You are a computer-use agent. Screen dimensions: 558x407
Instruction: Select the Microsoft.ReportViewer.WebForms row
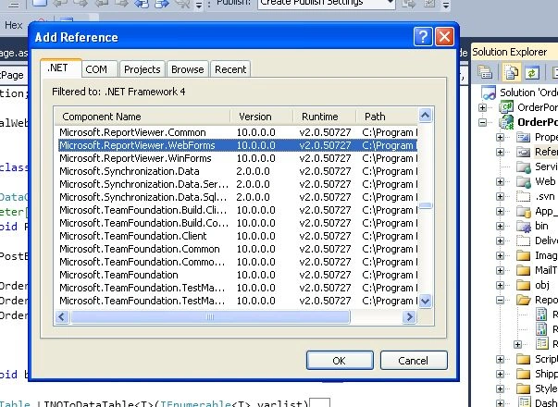point(238,145)
